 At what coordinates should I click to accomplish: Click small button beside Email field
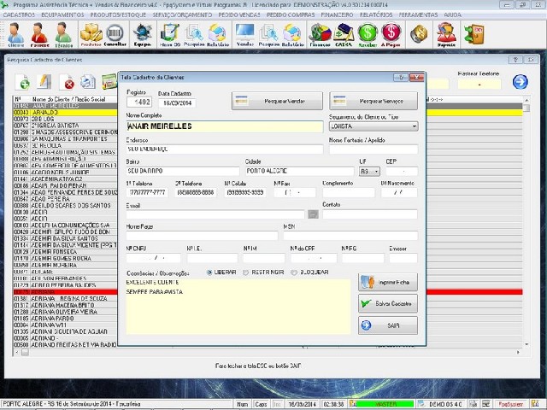(x=314, y=214)
